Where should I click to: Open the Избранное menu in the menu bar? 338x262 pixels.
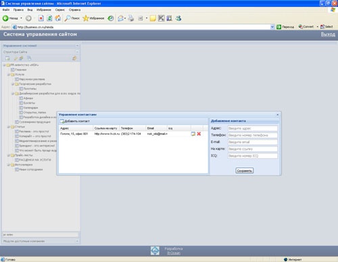point(44,9)
